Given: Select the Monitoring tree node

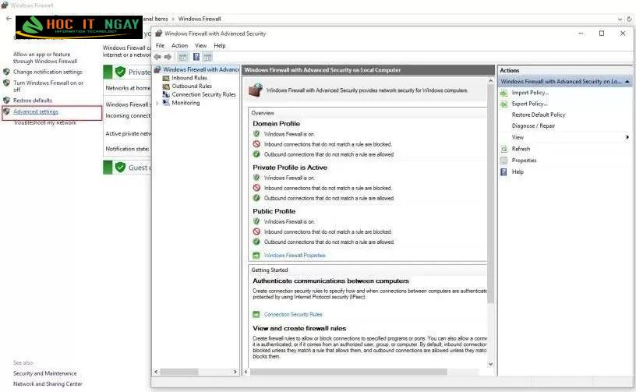Looking at the screenshot, I should tap(185, 103).
